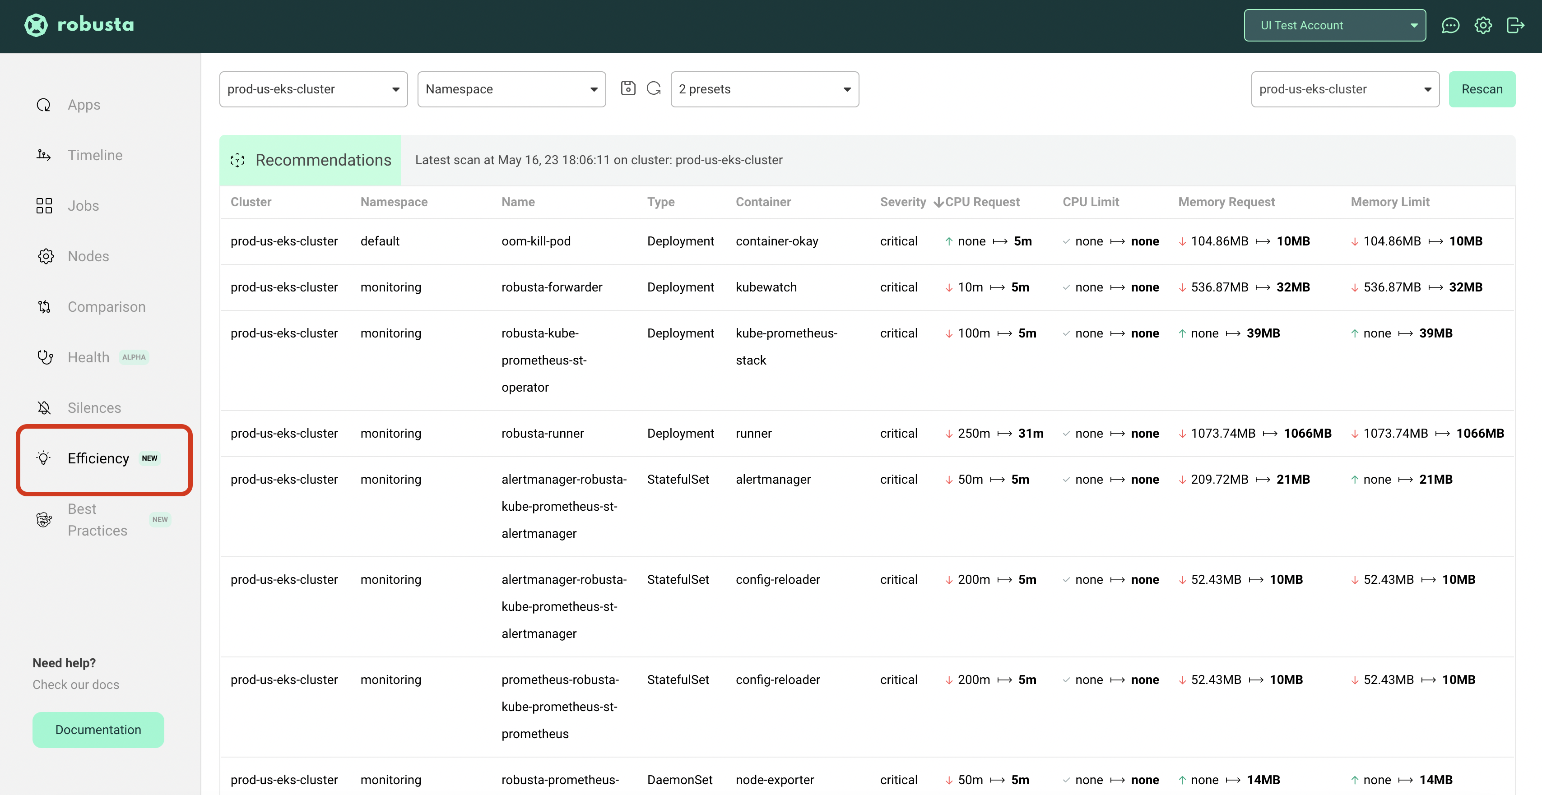Open the chat feedback icon
Viewport: 1542px width, 795px height.
(1450, 26)
